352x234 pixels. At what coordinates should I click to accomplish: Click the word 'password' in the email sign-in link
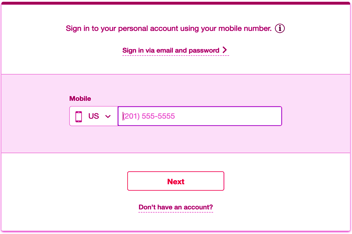click(x=204, y=50)
